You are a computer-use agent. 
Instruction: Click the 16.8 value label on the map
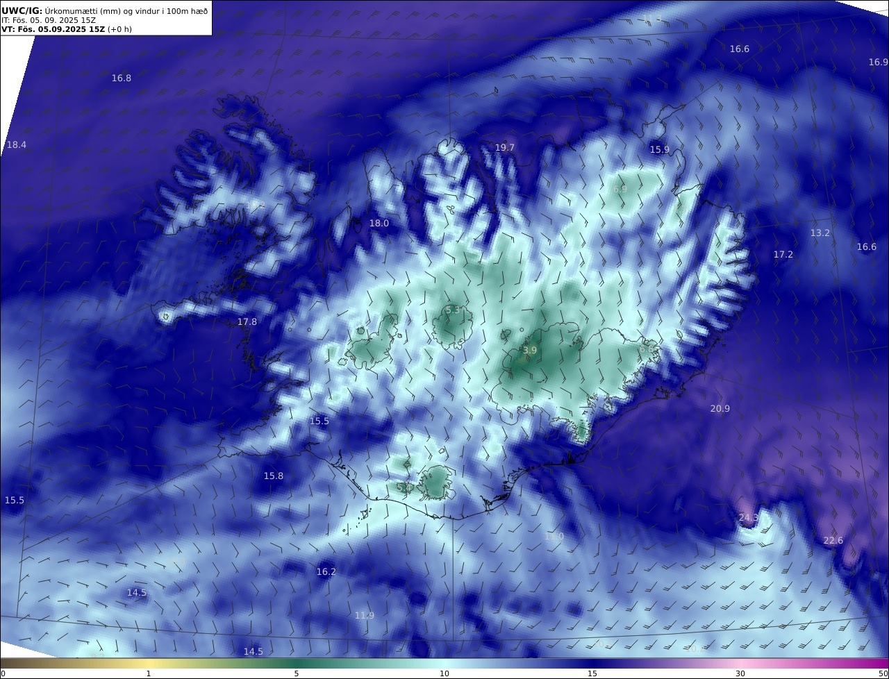pyautogui.click(x=122, y=78)
